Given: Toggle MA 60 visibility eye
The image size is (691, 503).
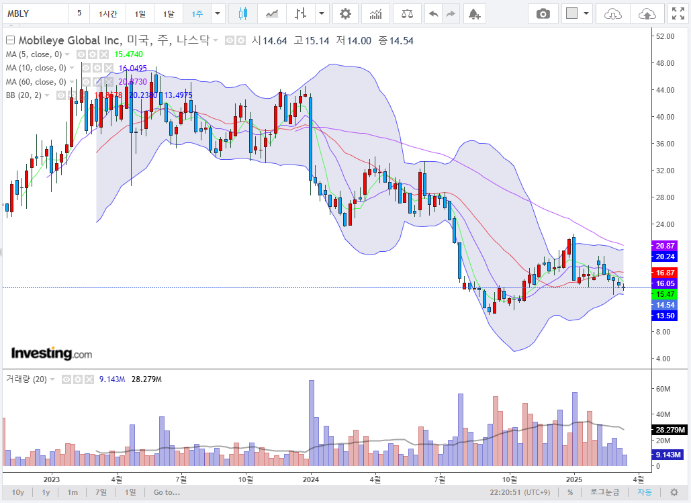Looking at the screenshot, I should tap(86, 81).
